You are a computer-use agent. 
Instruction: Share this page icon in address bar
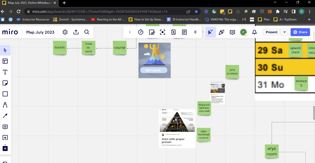point(188,11)
